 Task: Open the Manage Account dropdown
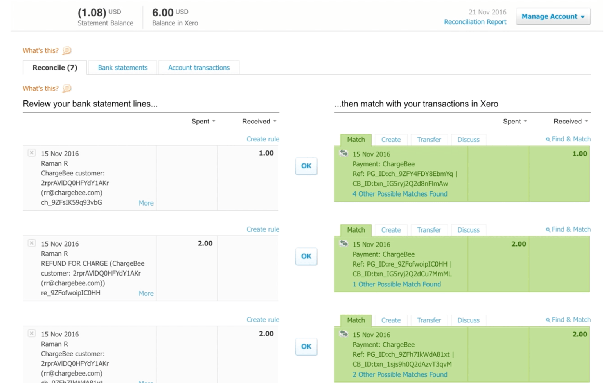(552, 16)
